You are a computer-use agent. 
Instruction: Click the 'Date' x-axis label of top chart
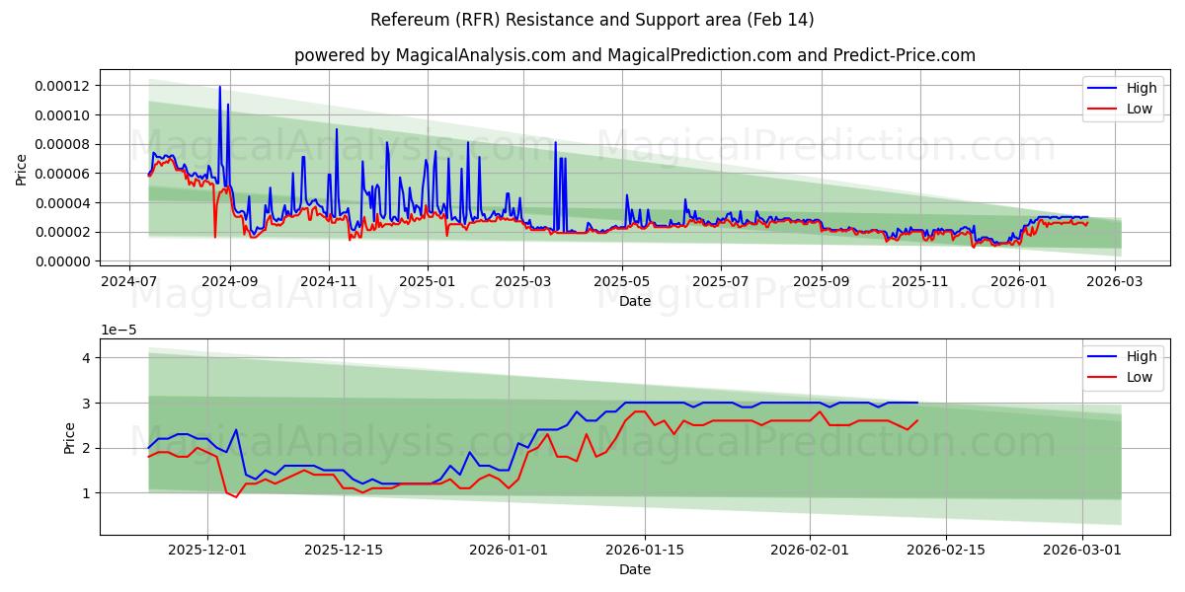coord(635,301)
